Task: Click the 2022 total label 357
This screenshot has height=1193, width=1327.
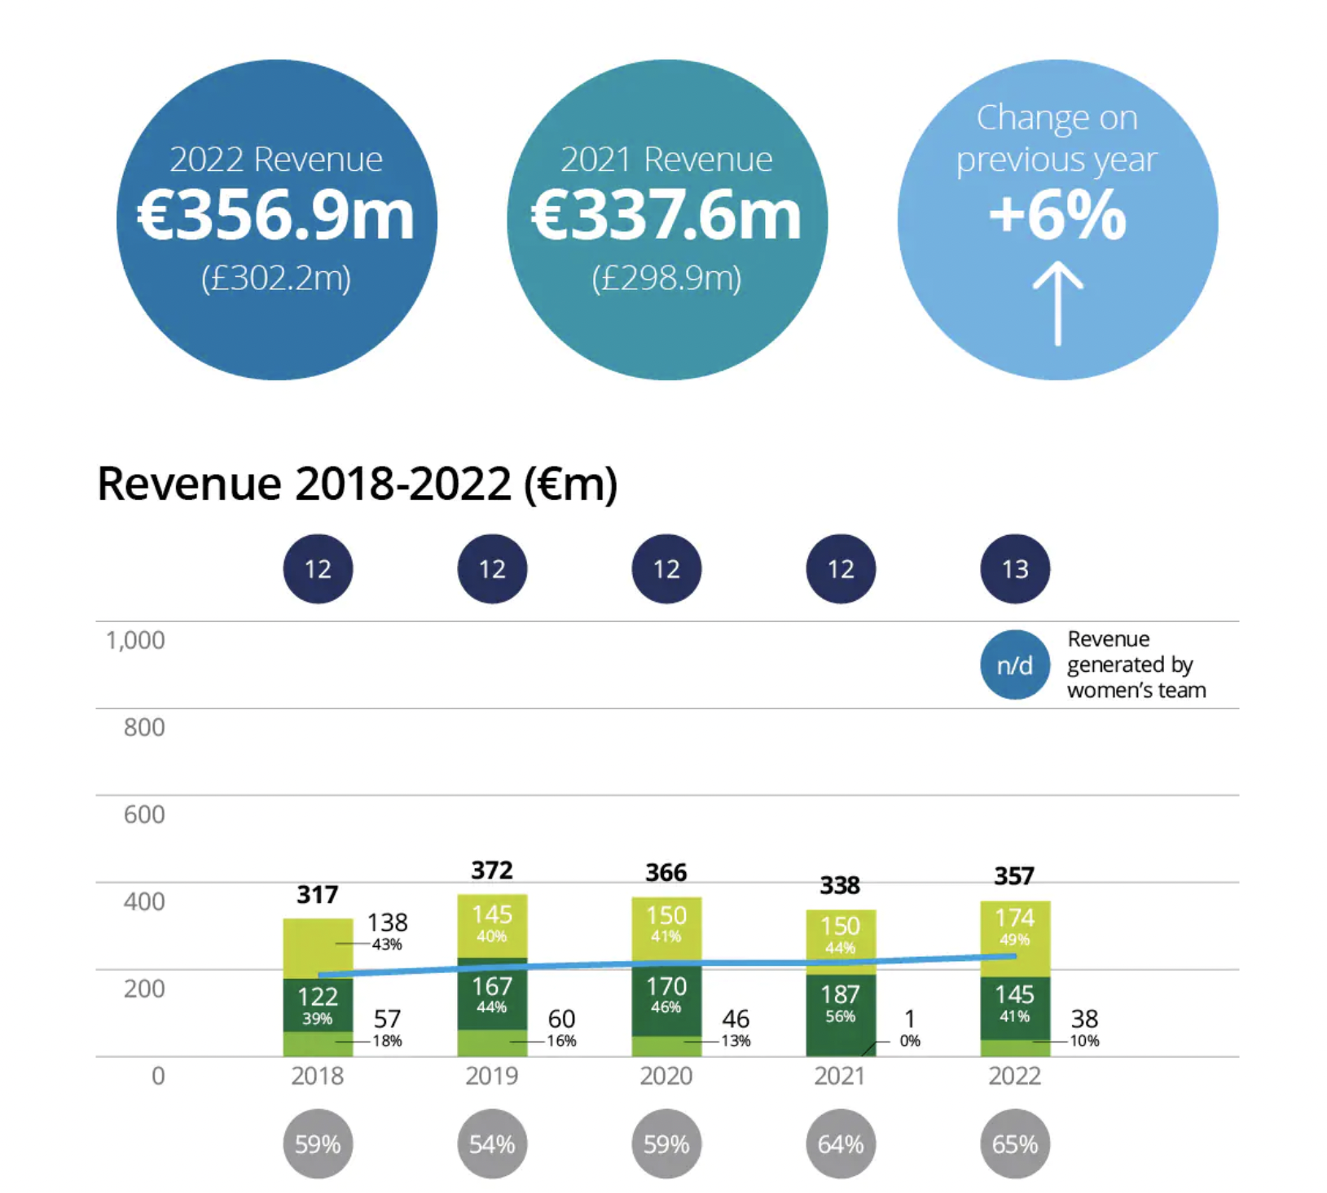Action: [1014, 876]
